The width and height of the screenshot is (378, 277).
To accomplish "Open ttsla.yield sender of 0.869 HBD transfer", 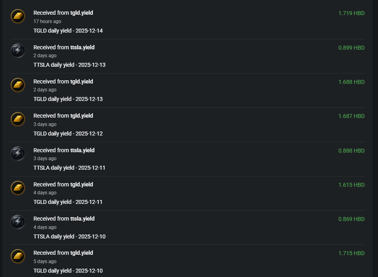I will [82, 219].
